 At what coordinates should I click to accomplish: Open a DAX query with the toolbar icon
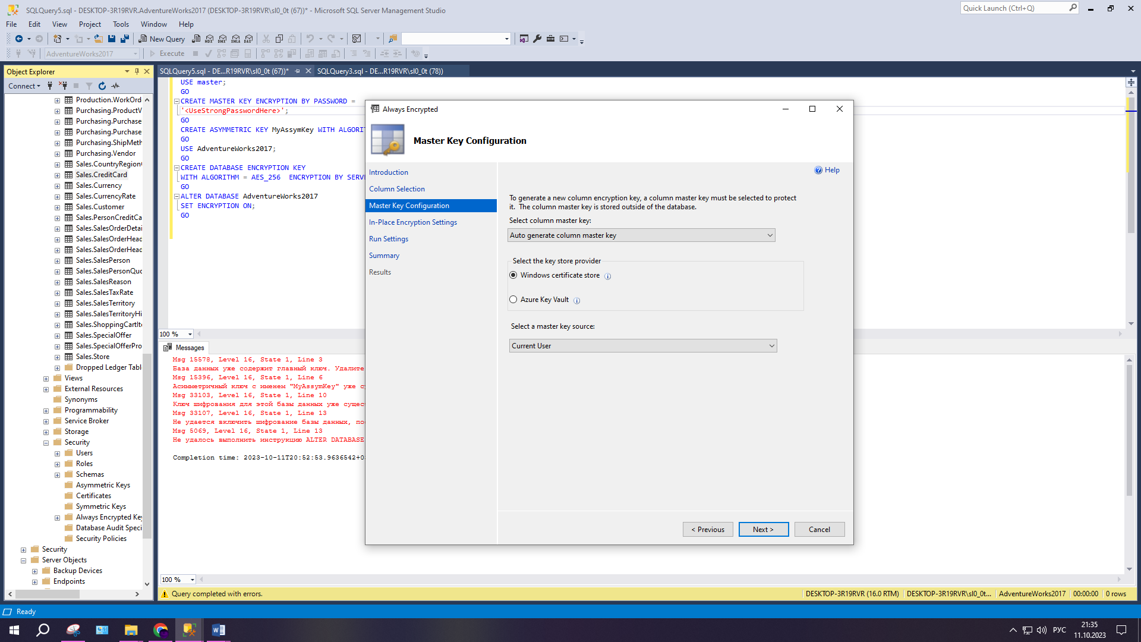point(249,39)
